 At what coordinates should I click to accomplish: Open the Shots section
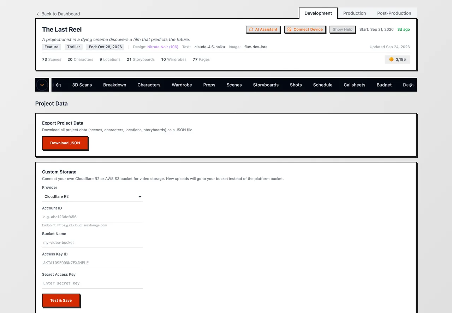click(296, 85)
